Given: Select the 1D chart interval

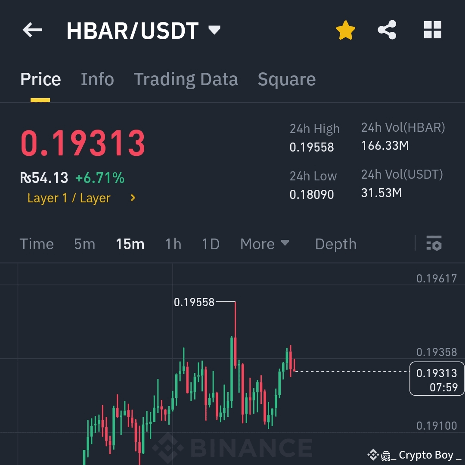Looking at the screenshot, I should pyautogui.click(x=211, y=244).
